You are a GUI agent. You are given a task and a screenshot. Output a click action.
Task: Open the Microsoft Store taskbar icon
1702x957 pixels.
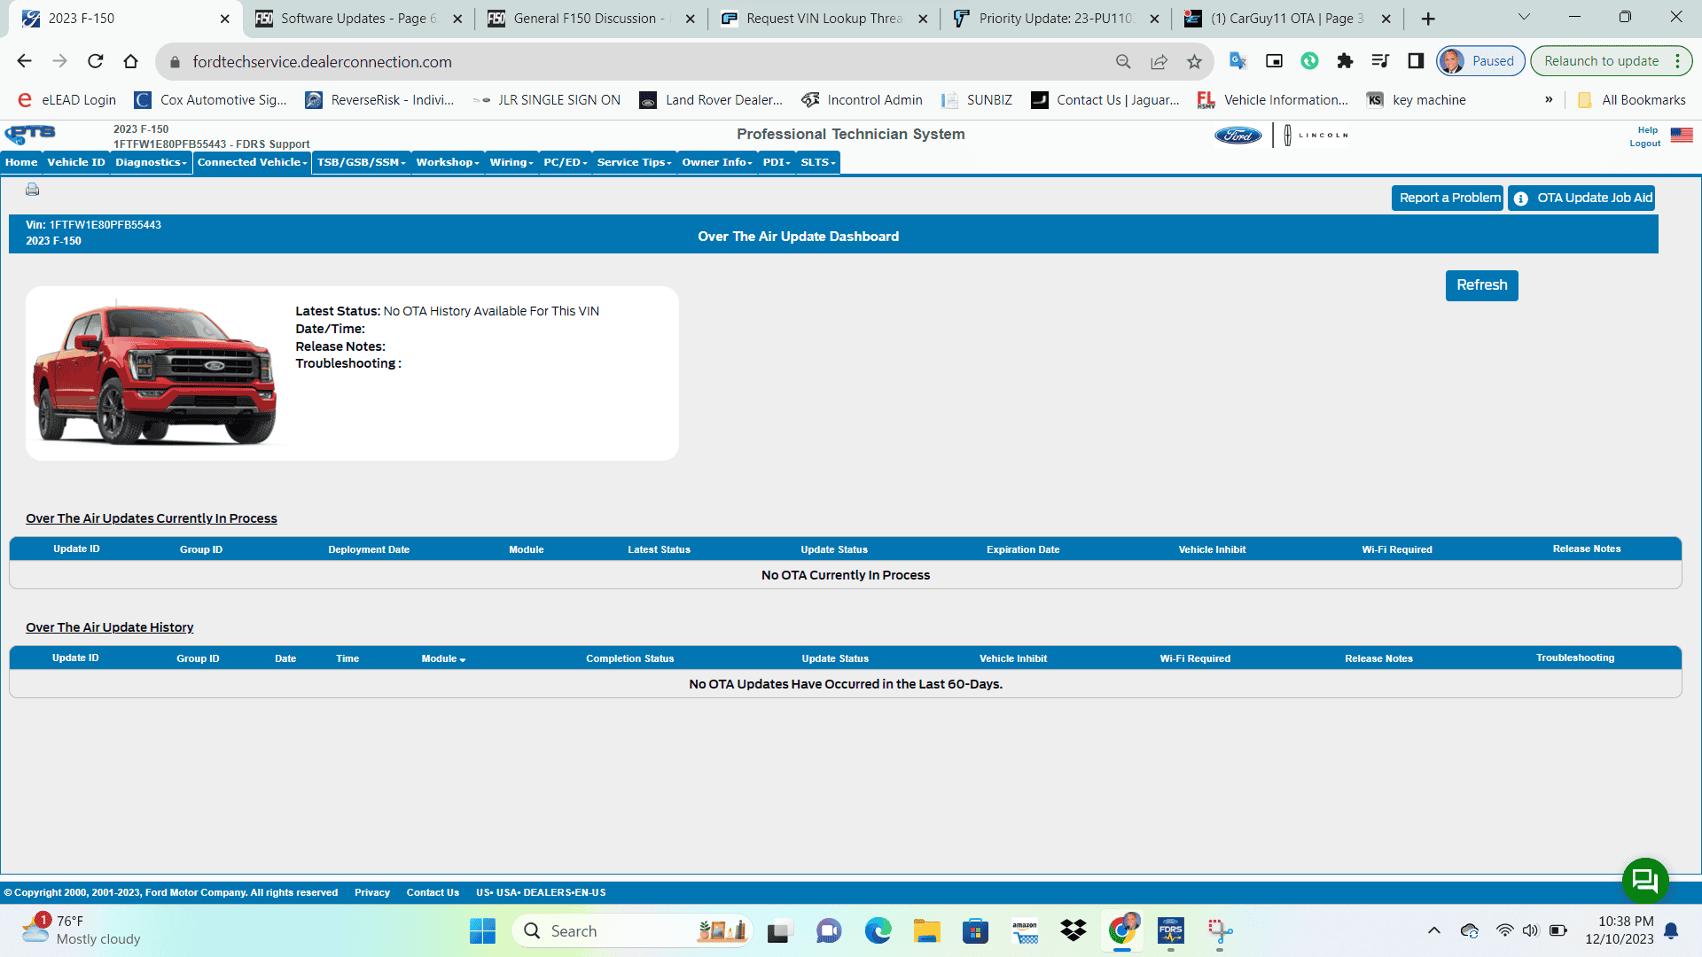975,931
